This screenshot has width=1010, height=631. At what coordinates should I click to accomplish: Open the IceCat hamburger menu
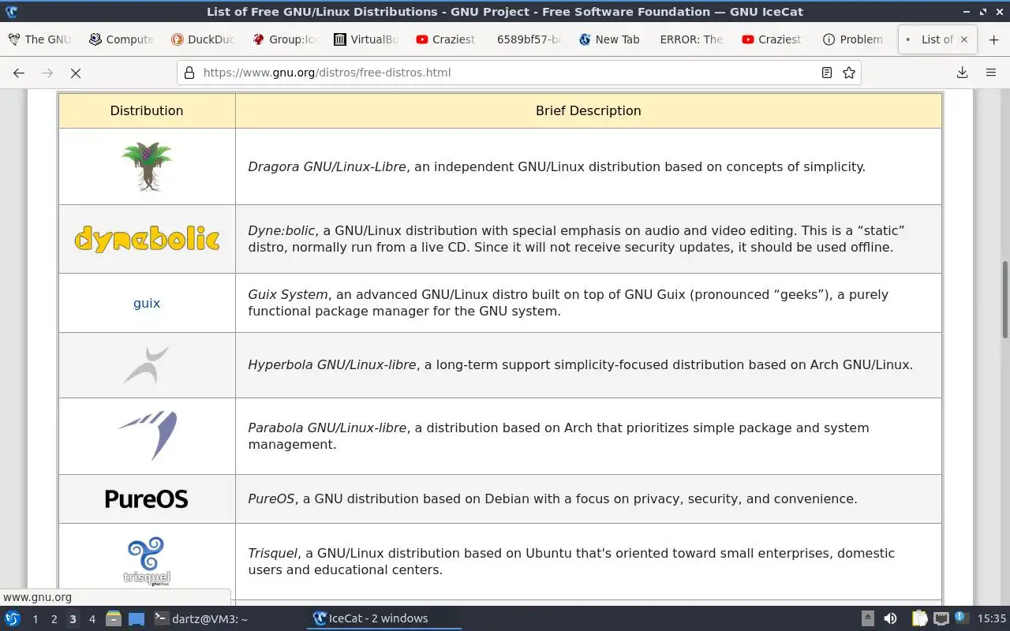pos(991,73)
